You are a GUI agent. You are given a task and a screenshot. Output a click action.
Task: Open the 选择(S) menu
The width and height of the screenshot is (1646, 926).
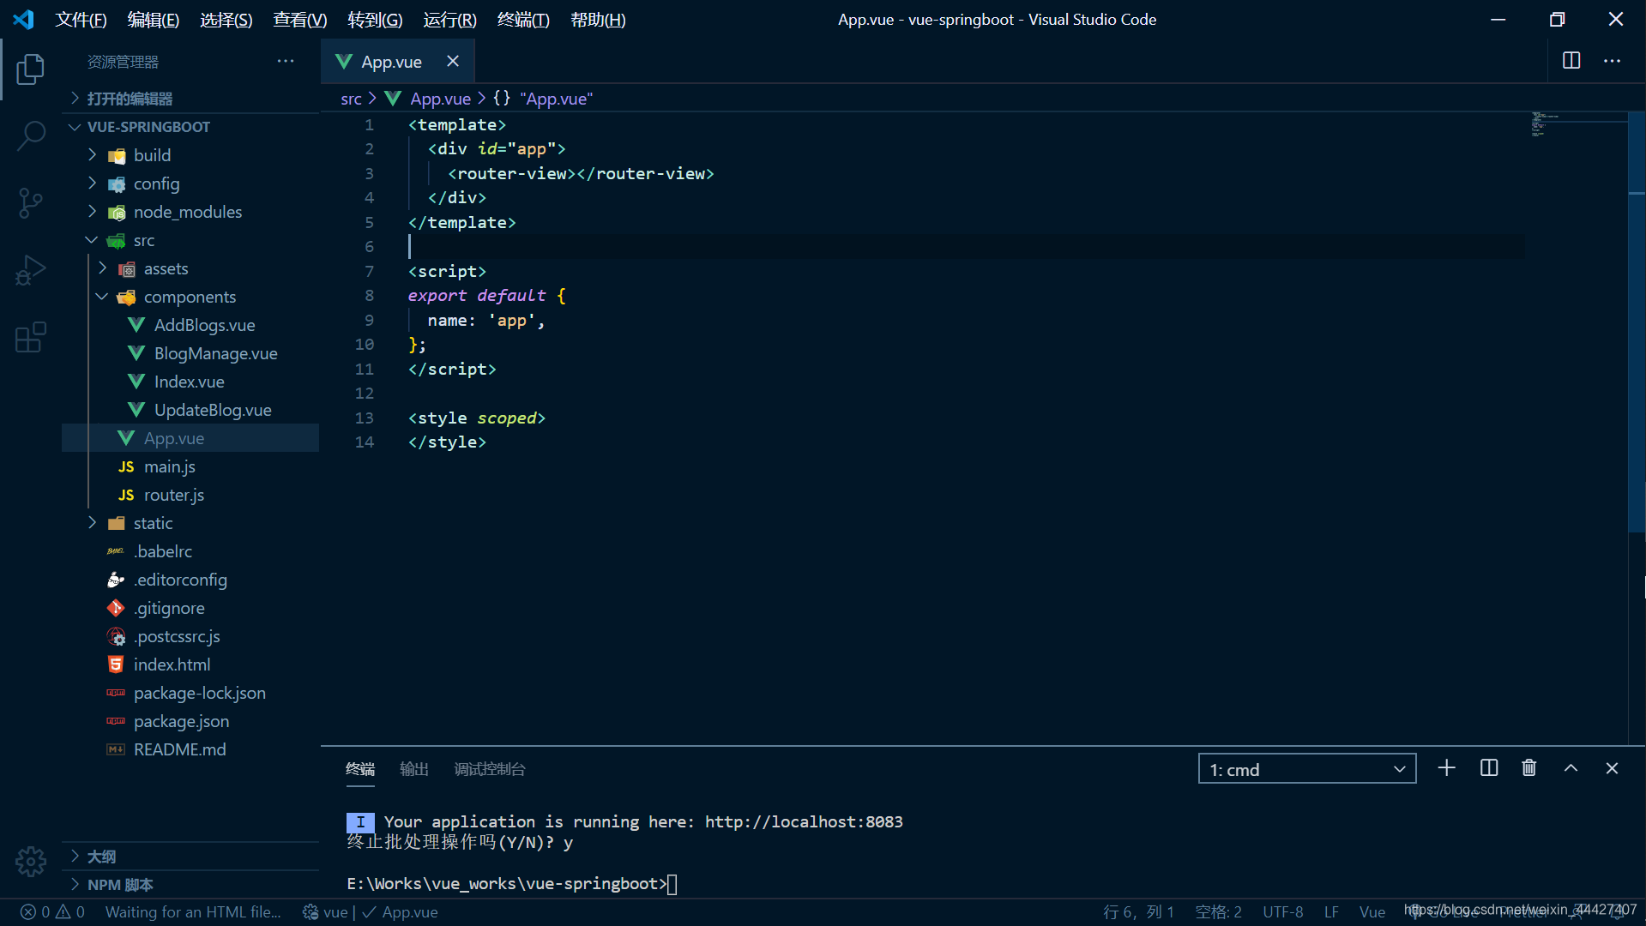pos(226,19)
